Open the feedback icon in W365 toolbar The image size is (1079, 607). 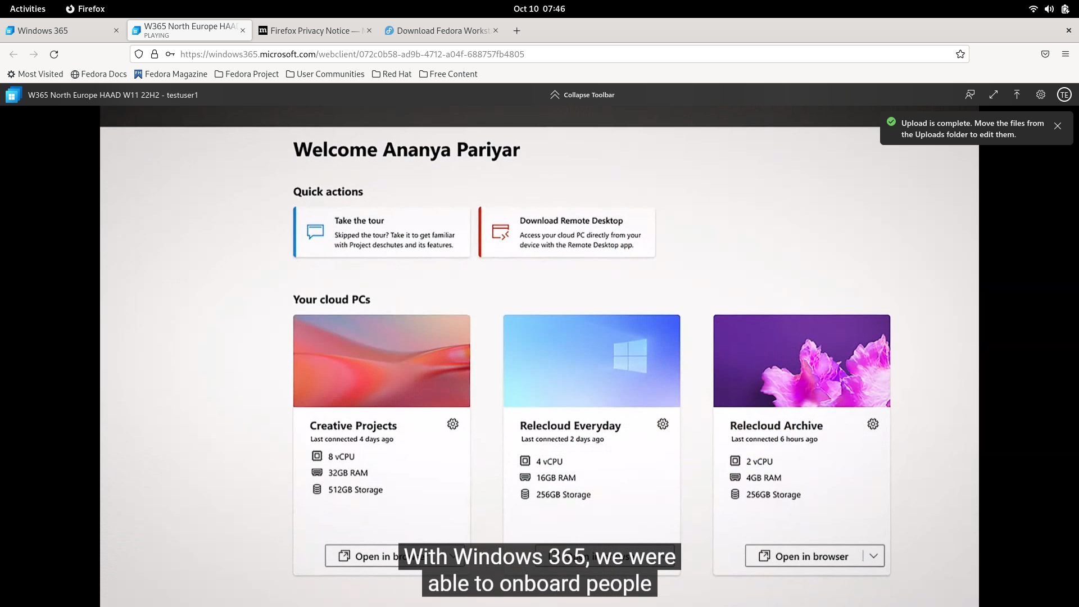[x=970, y=94]
